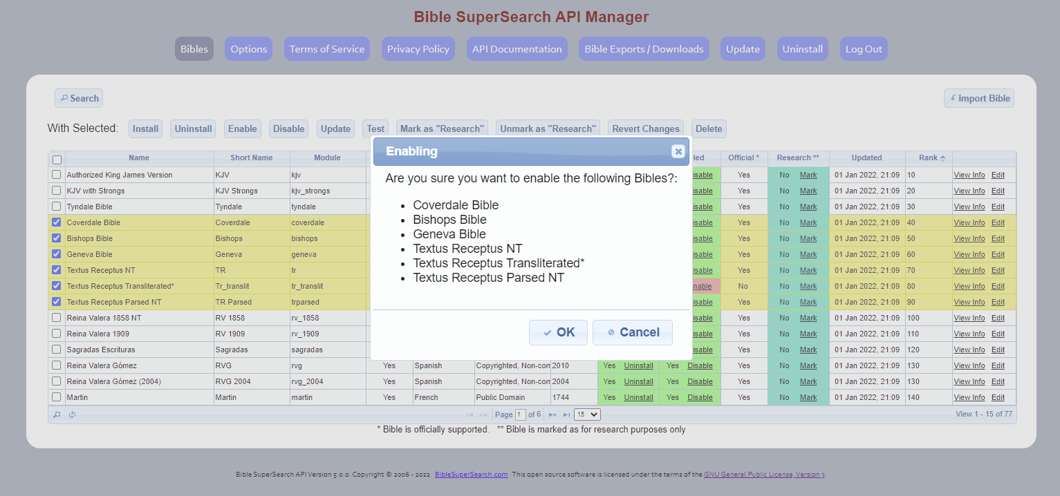
Task: Uncheck the Coverdale Bible row
Action: tap(57, 222)
